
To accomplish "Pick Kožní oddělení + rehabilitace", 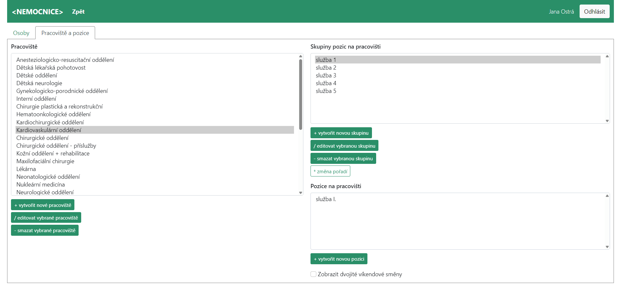I will coord(155,153).
